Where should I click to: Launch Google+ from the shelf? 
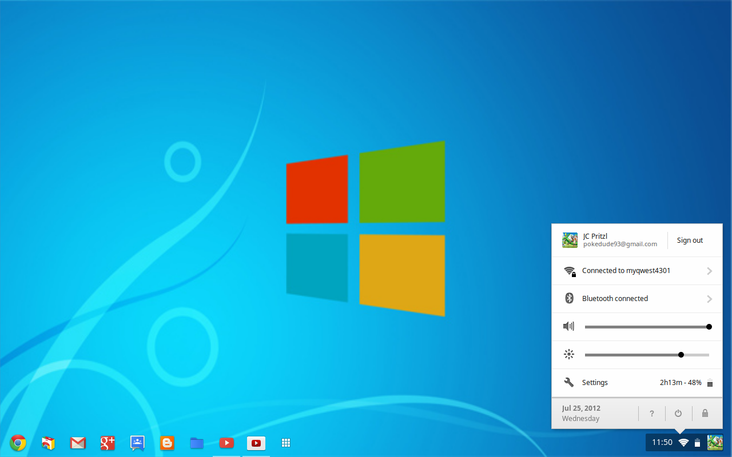108,443
